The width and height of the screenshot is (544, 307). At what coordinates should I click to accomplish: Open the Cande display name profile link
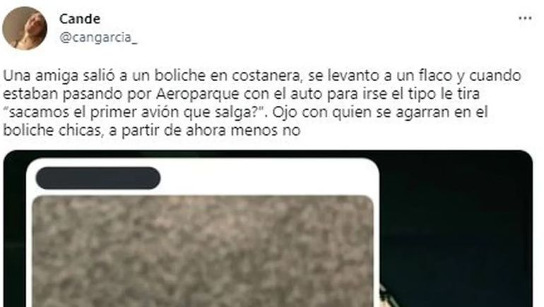(x=79, y=19)
